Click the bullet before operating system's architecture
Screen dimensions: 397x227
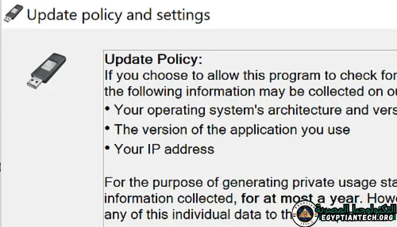[107, 108]
